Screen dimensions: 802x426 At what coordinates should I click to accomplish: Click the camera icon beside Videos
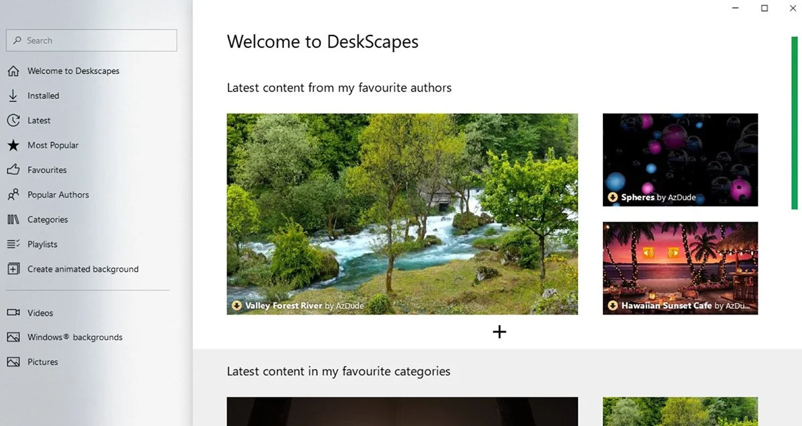(13, 312)
